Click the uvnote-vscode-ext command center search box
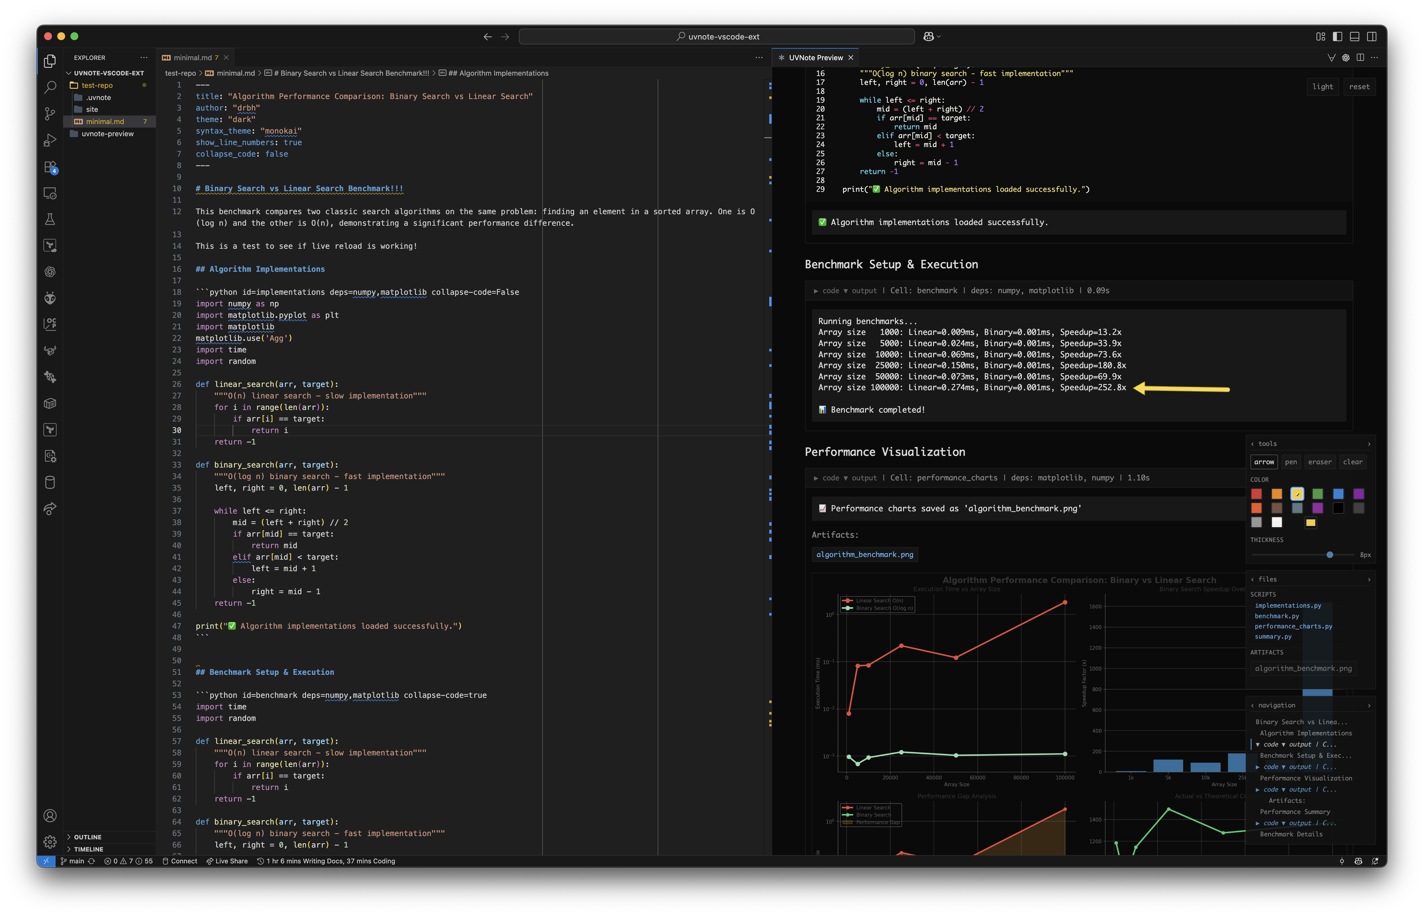The height and width of the screenshot is (916, 1424). (717, 37)
